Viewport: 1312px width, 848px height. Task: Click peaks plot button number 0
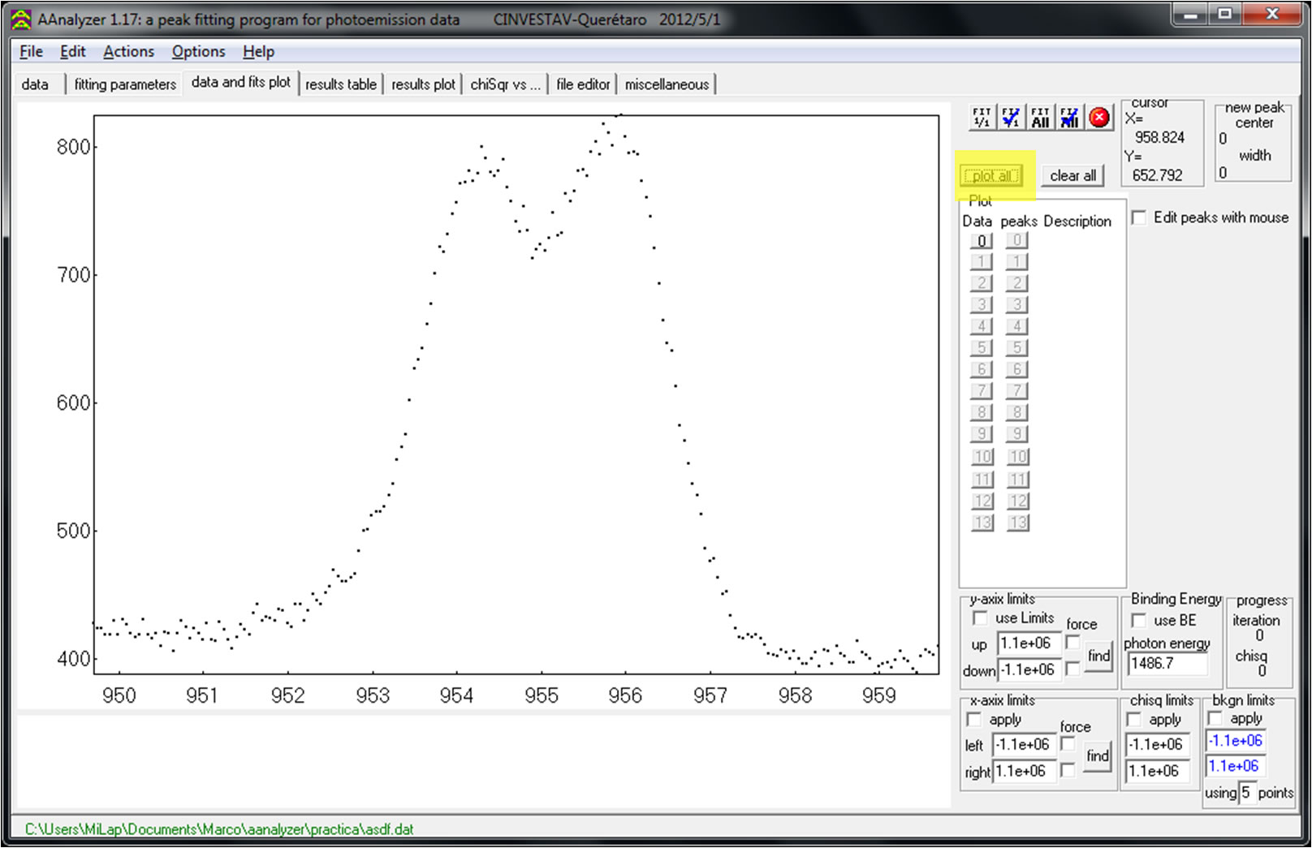tap(1016, 241)
